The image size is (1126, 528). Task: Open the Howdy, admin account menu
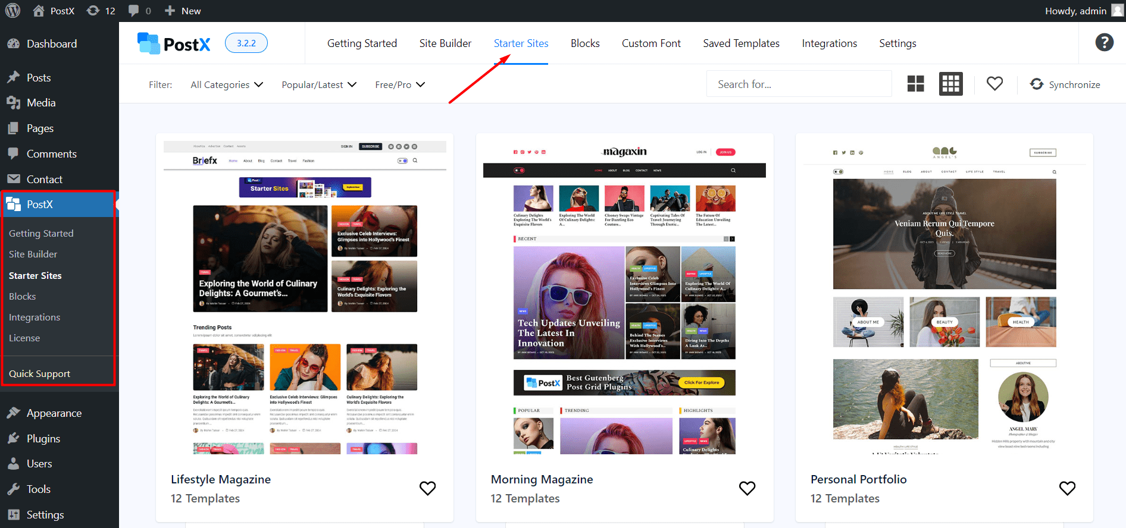[x=1083, y=11]
